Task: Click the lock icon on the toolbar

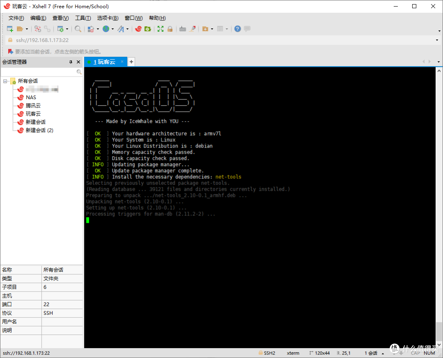Action: point(170,29)
